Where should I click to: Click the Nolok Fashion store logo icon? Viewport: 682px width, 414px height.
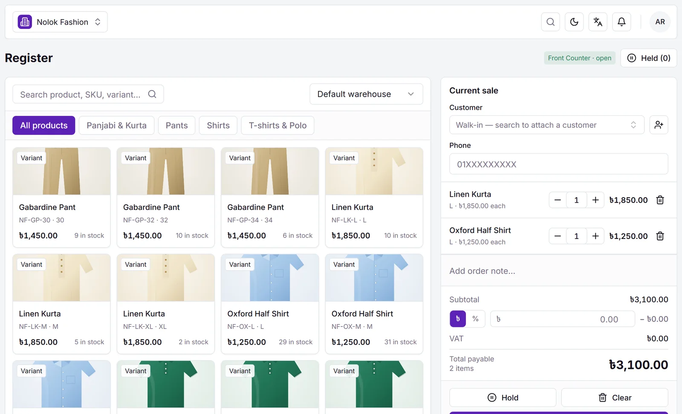tap(25, 22)
